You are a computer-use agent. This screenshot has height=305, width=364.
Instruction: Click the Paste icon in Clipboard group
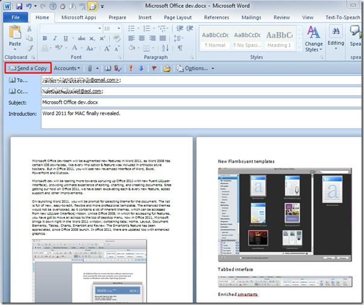coord(15,35)
